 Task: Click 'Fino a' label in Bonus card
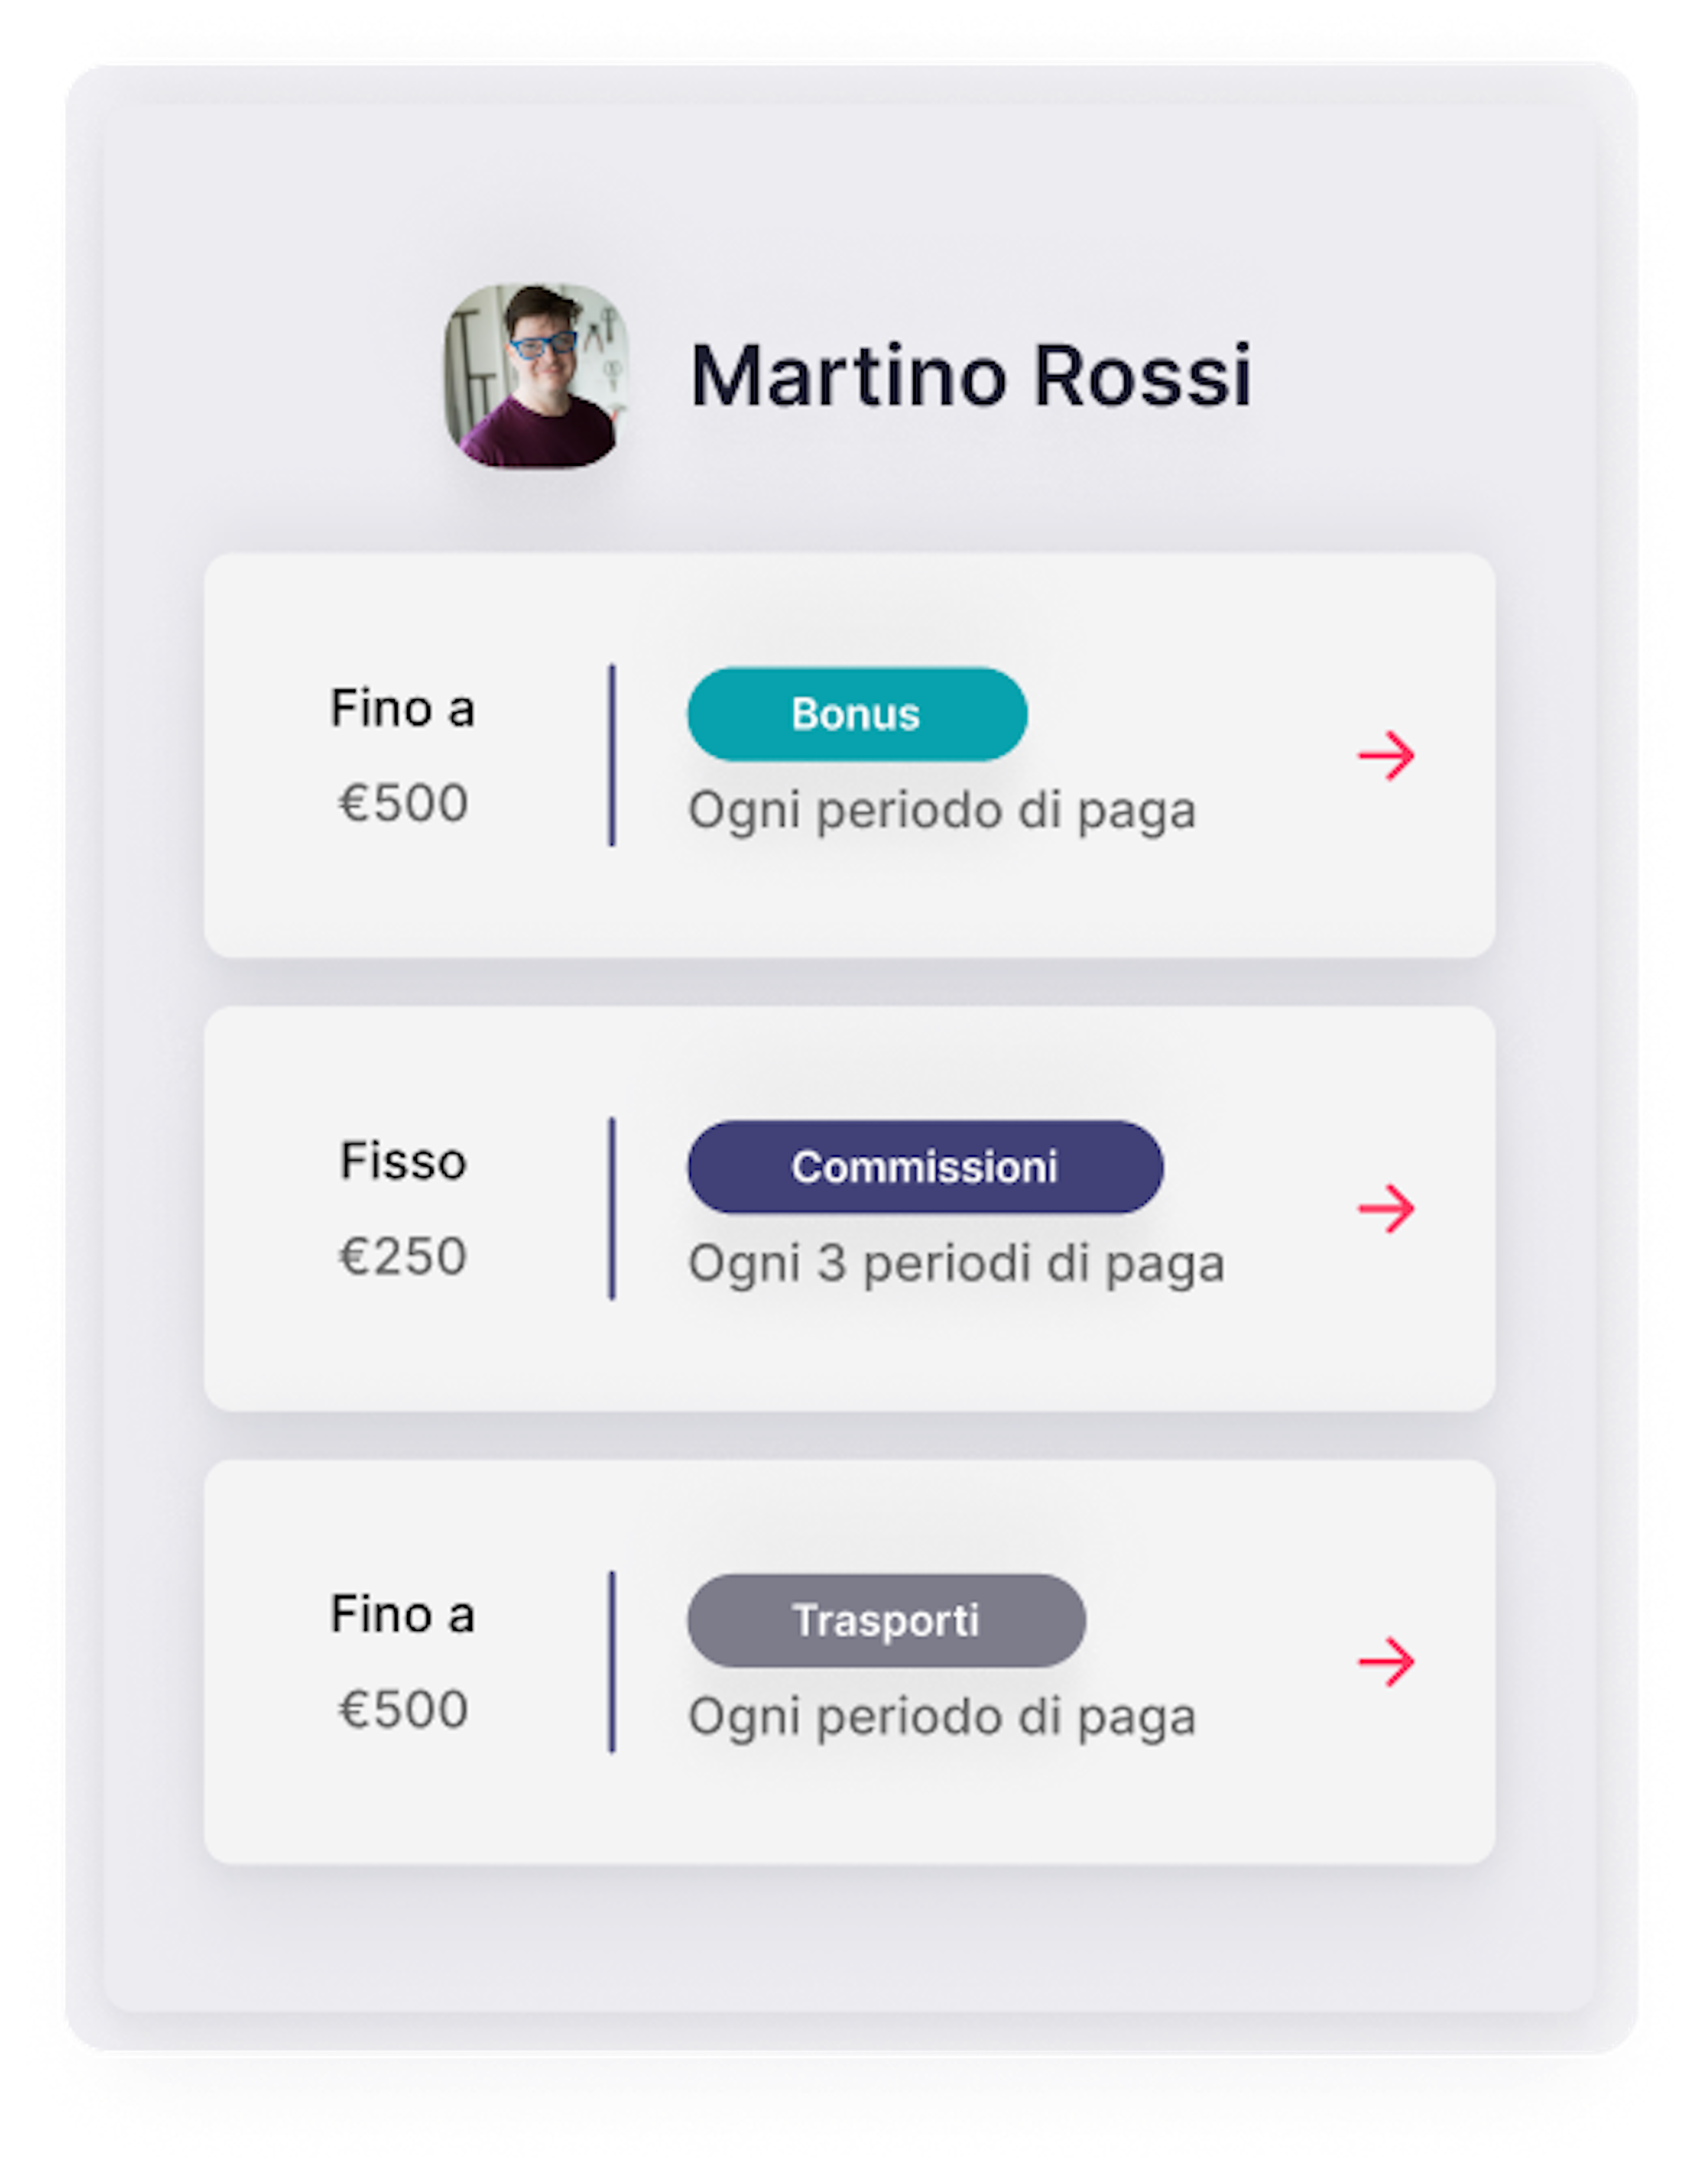point(402,708)
